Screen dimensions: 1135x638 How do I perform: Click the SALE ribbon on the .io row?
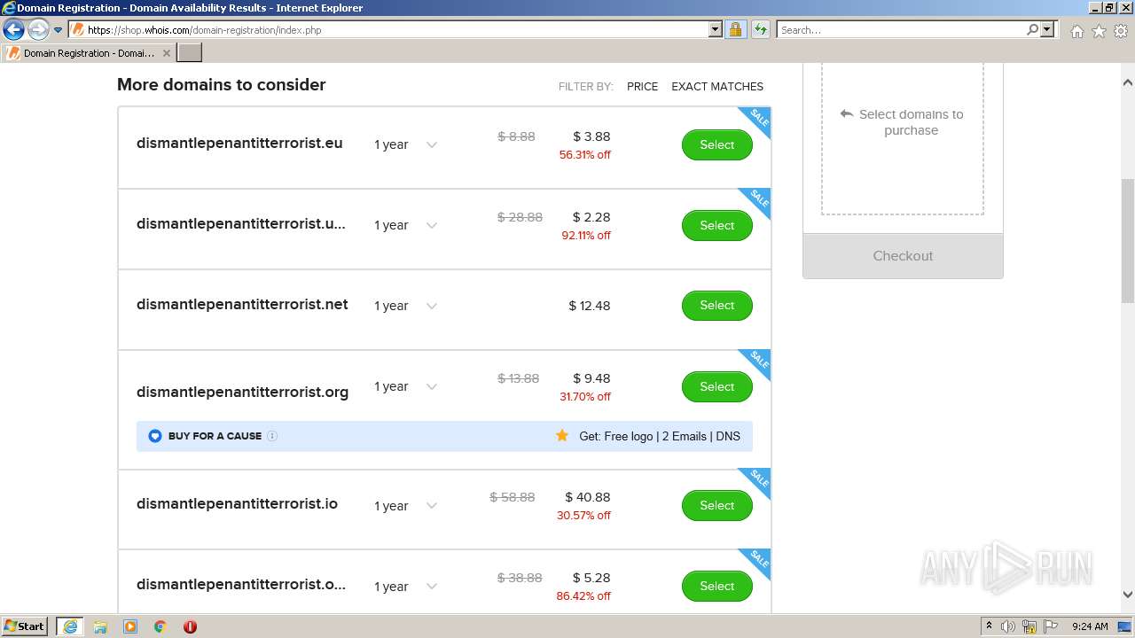[756, 481]
